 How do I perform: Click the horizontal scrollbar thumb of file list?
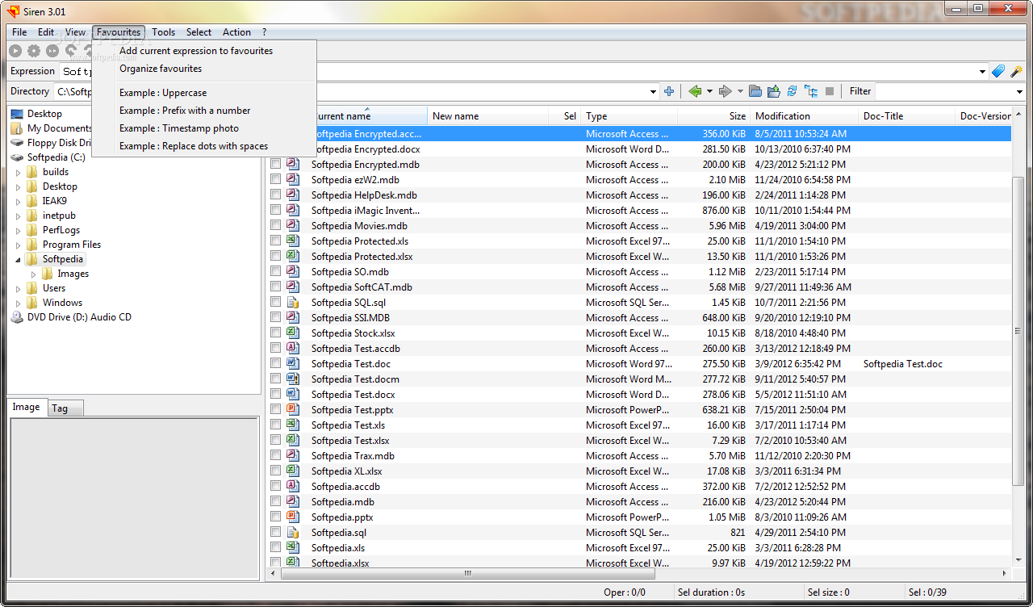(x=467, y=573)
